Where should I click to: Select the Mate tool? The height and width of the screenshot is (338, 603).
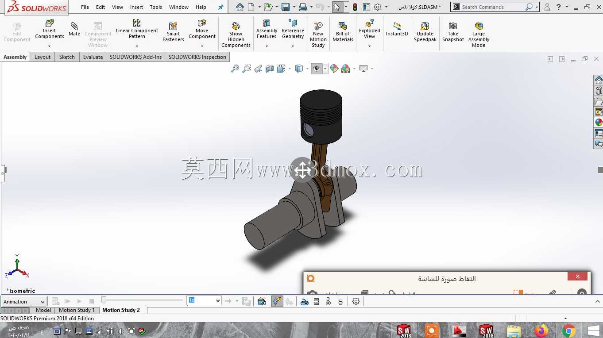tap(74, 29)
